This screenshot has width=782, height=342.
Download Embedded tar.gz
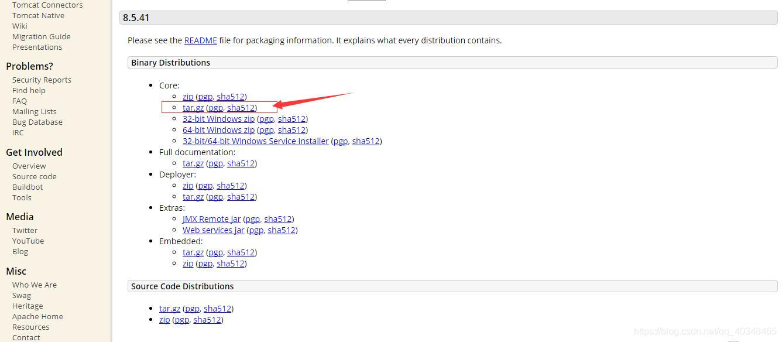[193, 252]
